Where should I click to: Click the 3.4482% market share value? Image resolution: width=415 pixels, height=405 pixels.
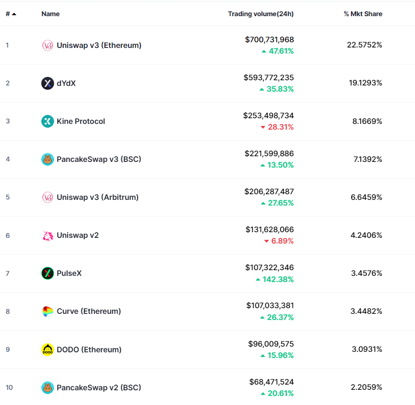click(367, 311)
